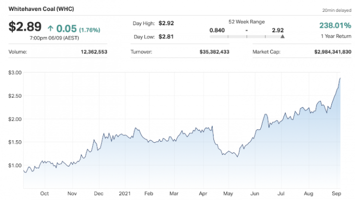The width and height of the screenshot is (355, 200).
Task: Click the 1 Year Return label
Action: click(336, 36)
